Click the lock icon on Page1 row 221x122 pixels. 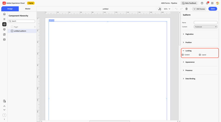35,27
